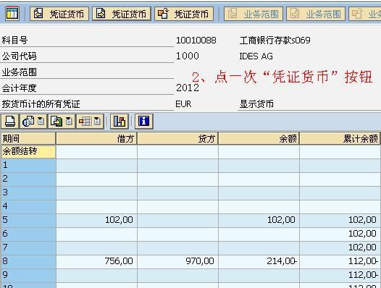Click the views icon with magnifier

[28, 121]
